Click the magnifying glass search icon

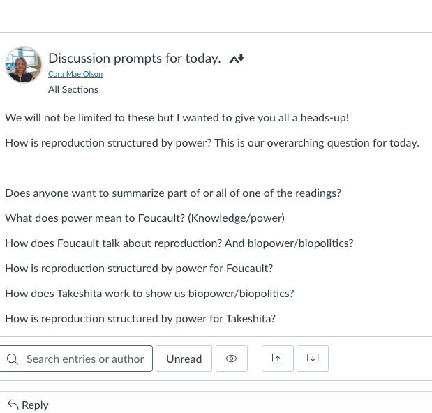pyautogui.click(x=13, y=359)
